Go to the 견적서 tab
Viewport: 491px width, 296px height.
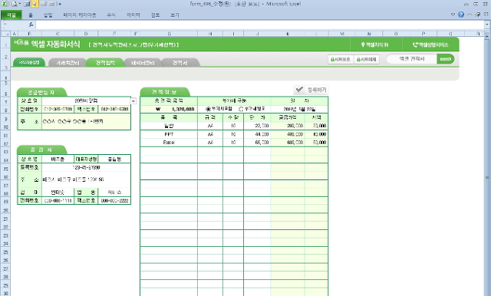pos(180,63)
